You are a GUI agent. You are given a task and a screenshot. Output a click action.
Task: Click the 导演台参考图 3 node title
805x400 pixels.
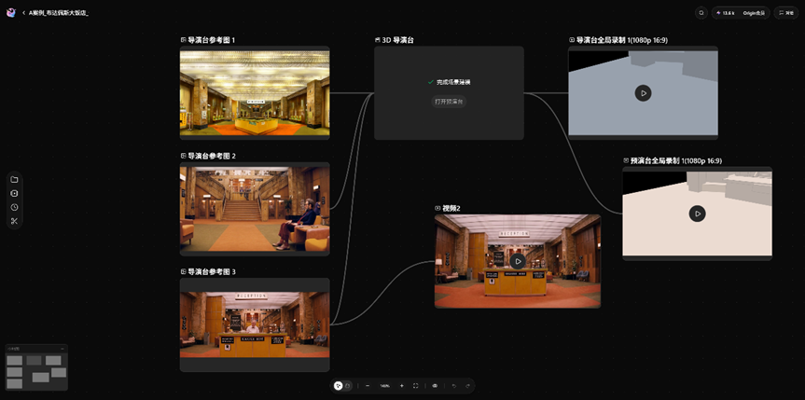[x=212, y=271]
